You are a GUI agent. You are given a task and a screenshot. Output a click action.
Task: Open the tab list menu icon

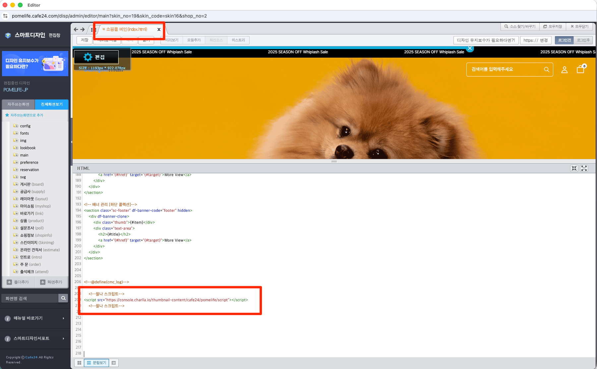pyautogui.click(x=92, y=29)
